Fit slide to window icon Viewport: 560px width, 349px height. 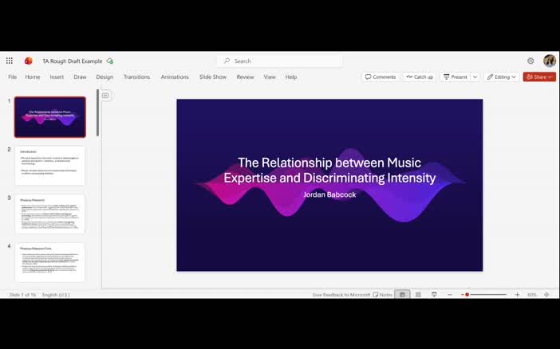tap(546, 294)
